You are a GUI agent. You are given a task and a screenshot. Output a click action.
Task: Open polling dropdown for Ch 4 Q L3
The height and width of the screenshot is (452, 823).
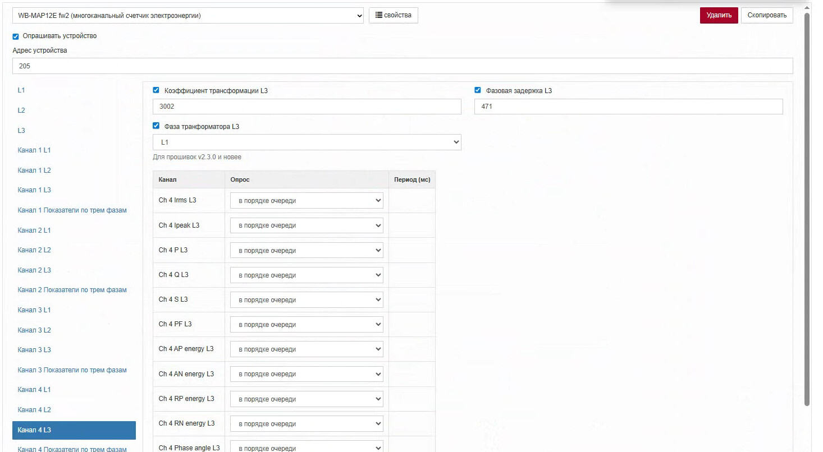point(307,275)
